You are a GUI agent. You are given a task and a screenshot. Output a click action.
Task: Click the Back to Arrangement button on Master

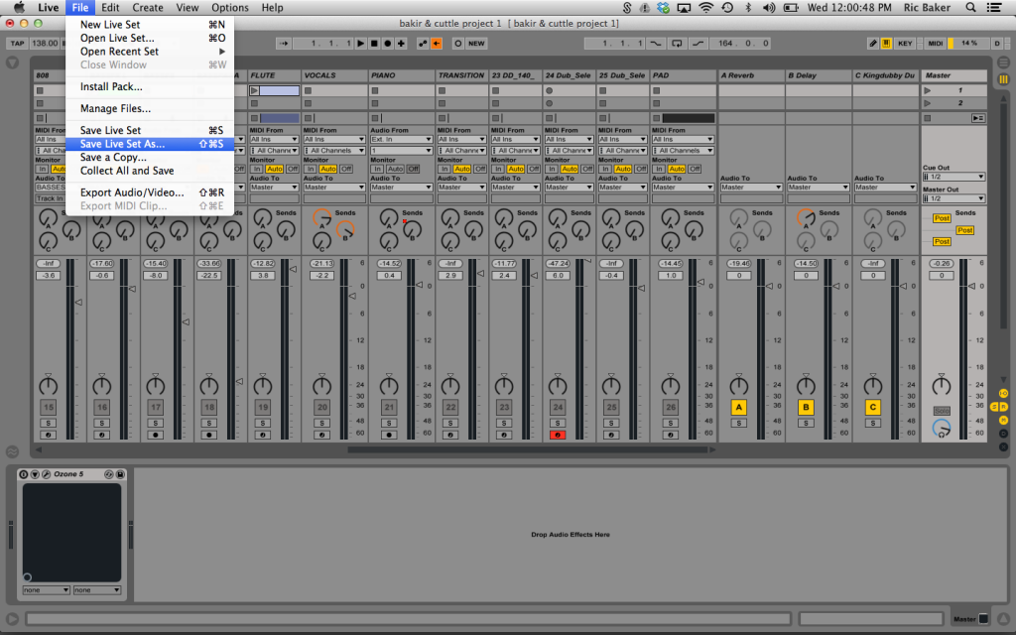(x=977, y=118)
